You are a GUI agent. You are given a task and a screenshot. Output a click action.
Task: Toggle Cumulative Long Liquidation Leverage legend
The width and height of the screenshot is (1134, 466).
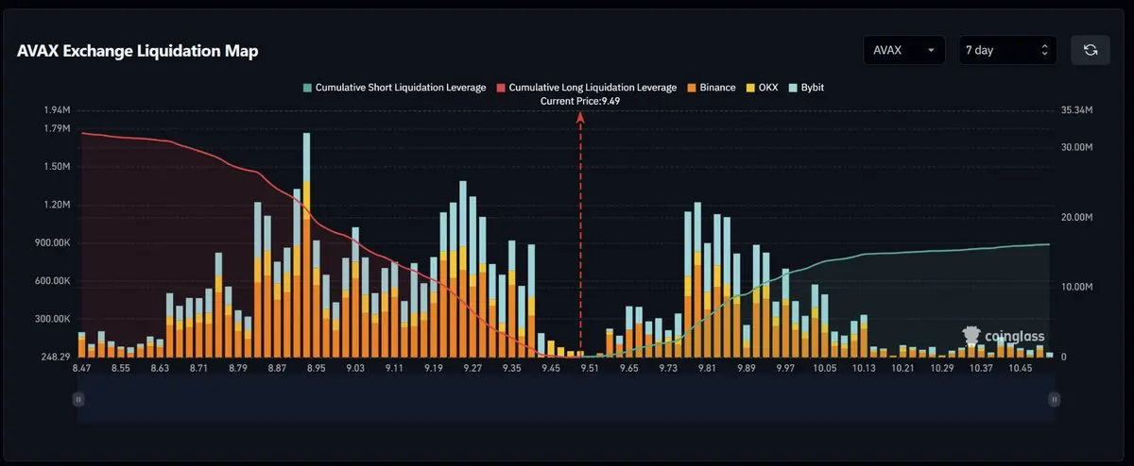586,88
